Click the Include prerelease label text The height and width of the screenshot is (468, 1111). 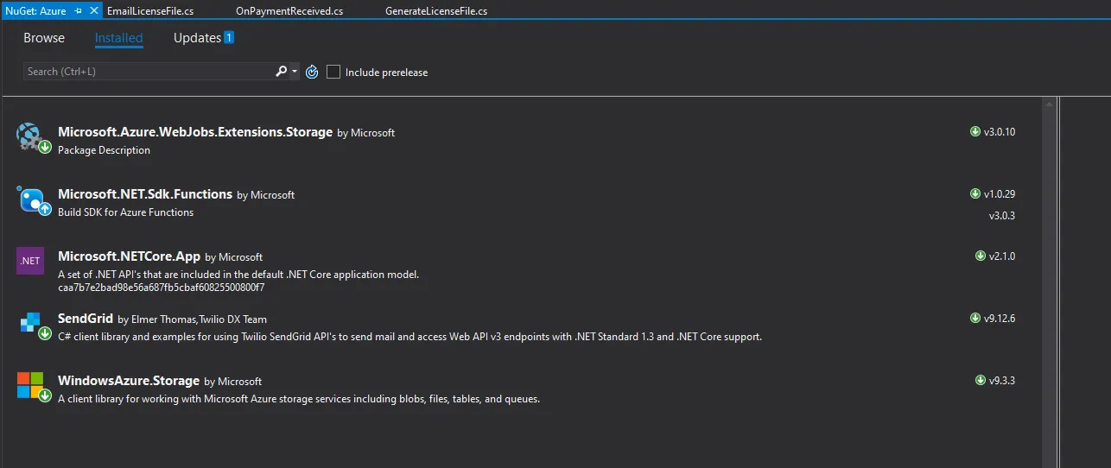[x=386, y=73]
